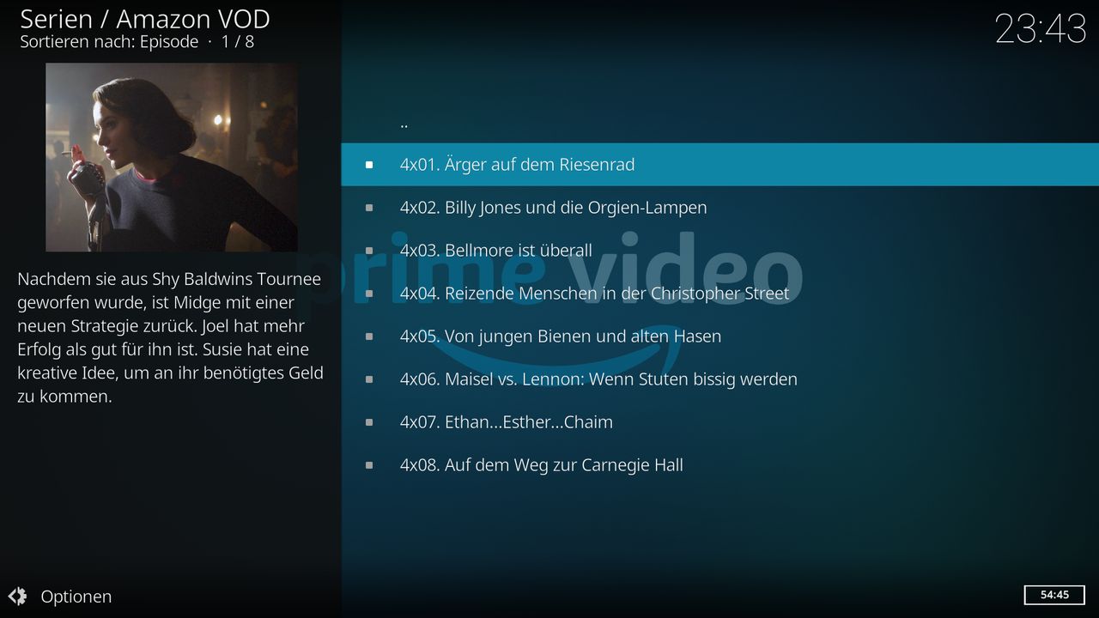Click the 54:45 duration box

[1054, 595]
